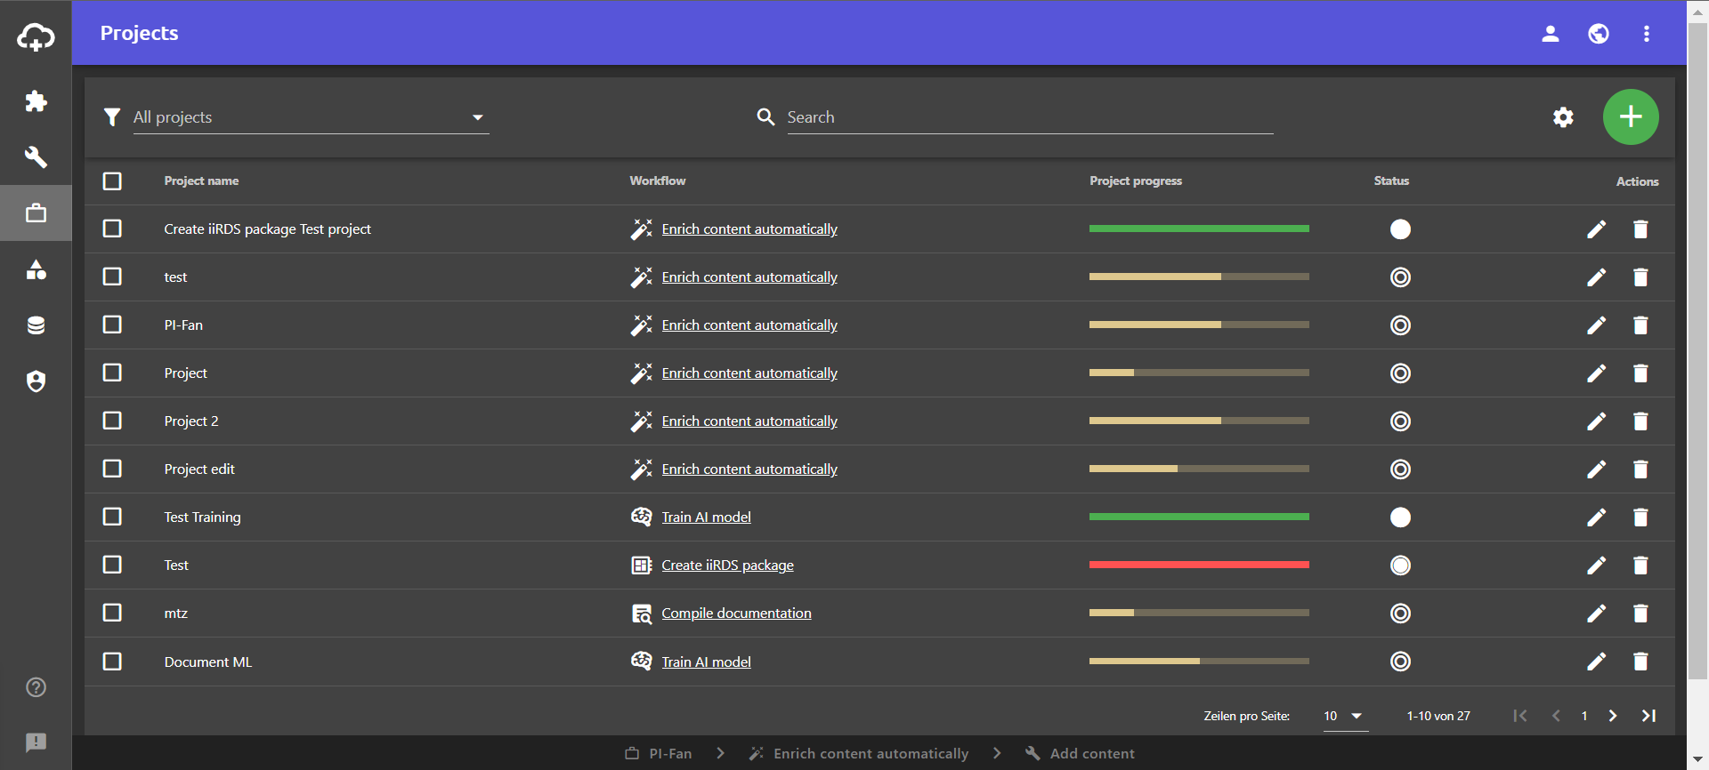The image size is (1709, 770).
Task: Check the Project edit row checkbox
Action: pyautogui.click(x=112, y=469)
